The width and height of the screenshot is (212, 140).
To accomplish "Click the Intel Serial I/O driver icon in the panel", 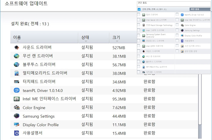I will pyautogui.click(x=144, y=20).
